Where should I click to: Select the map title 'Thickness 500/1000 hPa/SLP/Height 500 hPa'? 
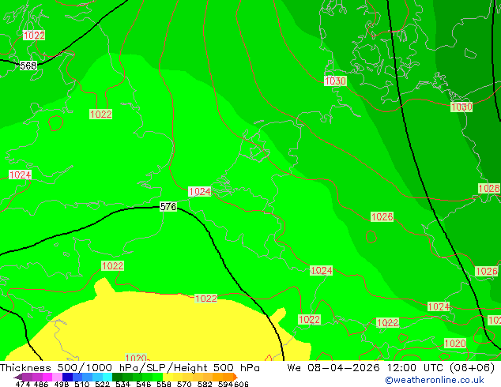(130, 368)
